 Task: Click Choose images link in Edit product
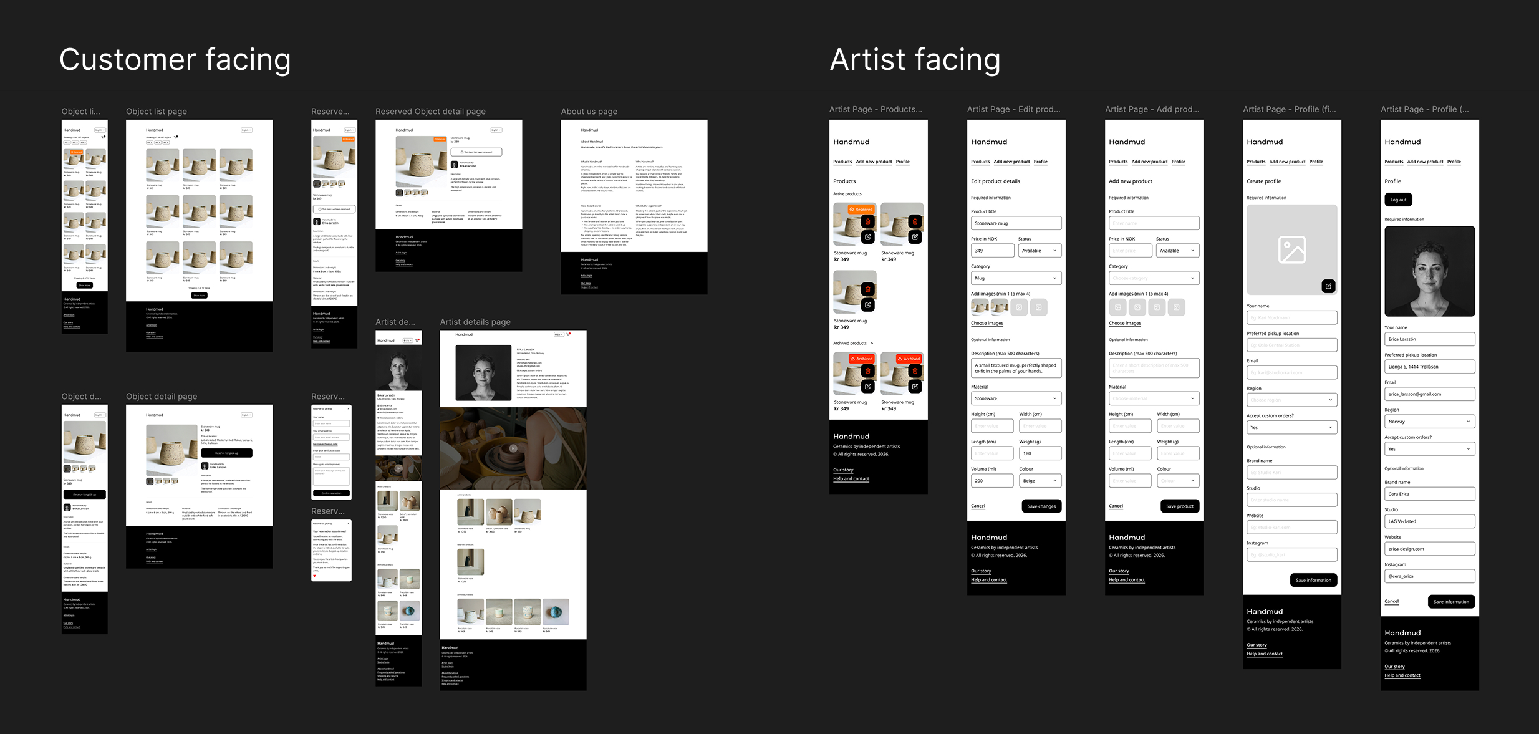pos(987,323)
